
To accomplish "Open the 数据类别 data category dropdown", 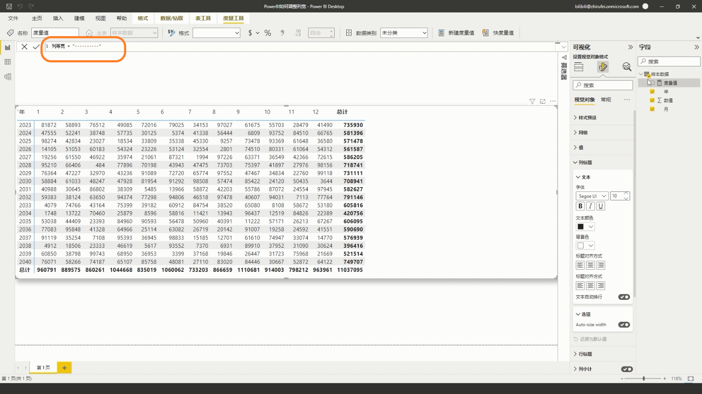I will [404, 33].
